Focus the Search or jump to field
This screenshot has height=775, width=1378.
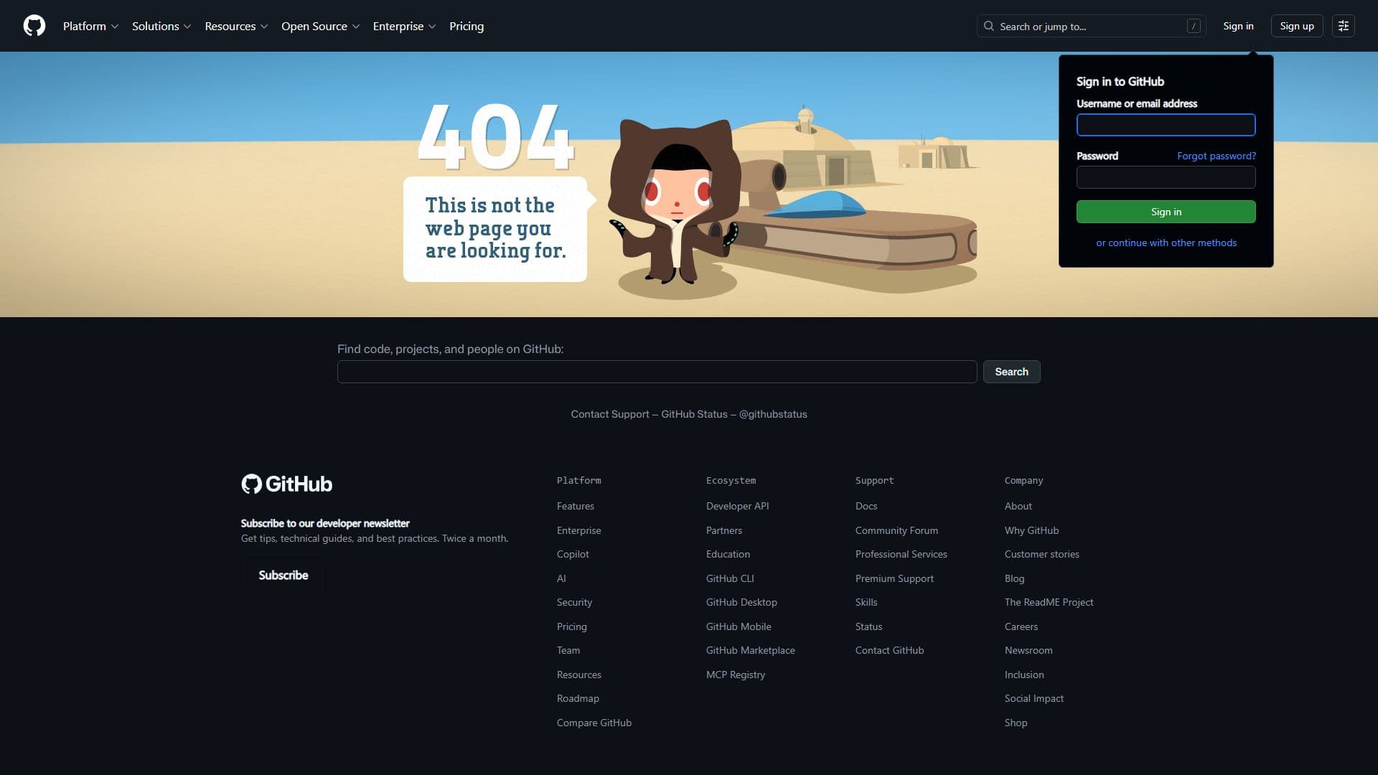1091,26
